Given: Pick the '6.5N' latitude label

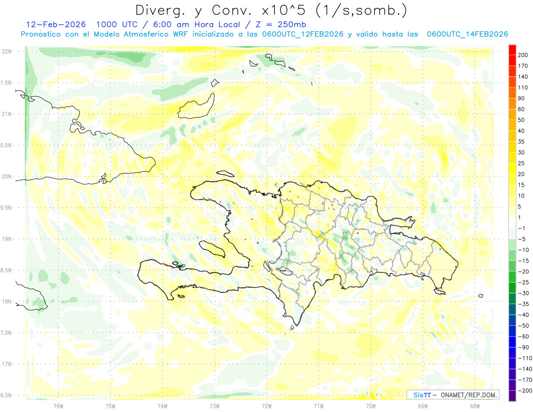Looking at the screenshot, I should coord(7,395).
